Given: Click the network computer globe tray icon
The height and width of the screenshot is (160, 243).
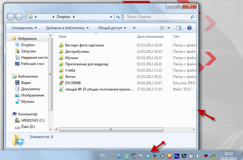Looking at the screenshot, I should (155, 156).
